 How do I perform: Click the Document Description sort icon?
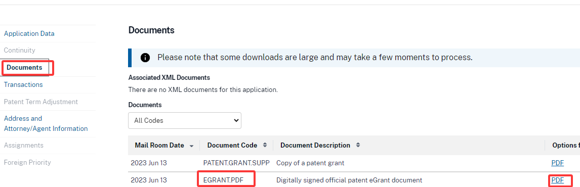pos(358,145)
